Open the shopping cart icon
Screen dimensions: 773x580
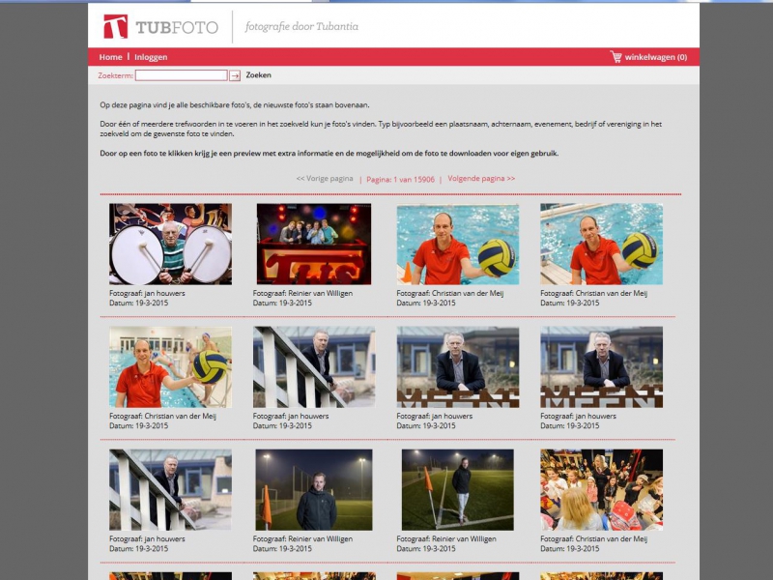tap(616, 57)
